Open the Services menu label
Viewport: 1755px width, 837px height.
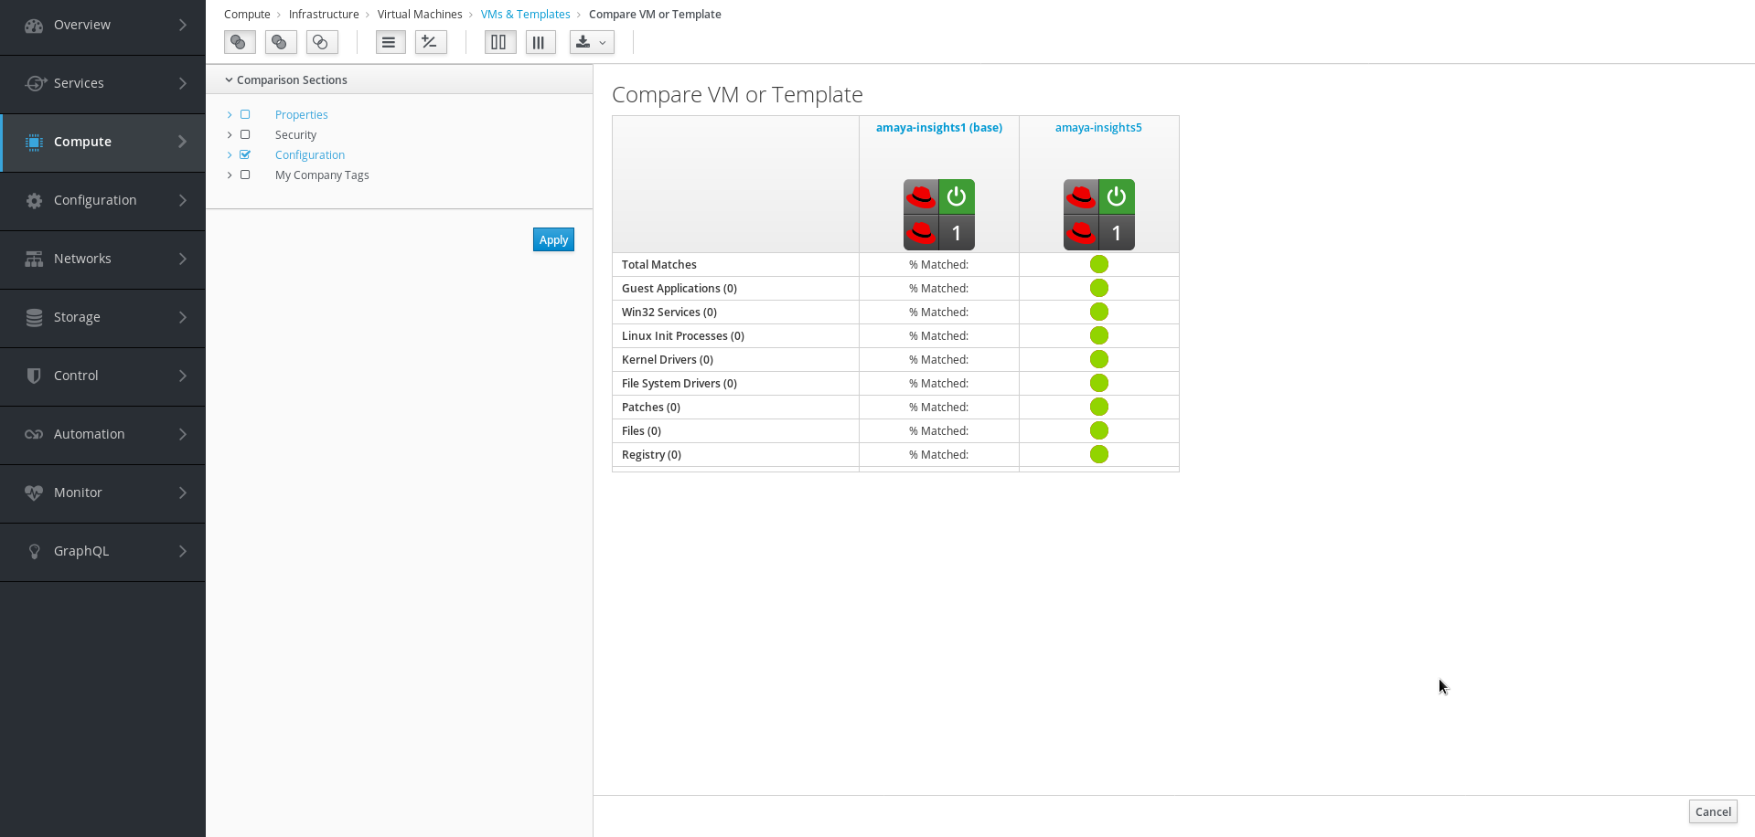79,83
